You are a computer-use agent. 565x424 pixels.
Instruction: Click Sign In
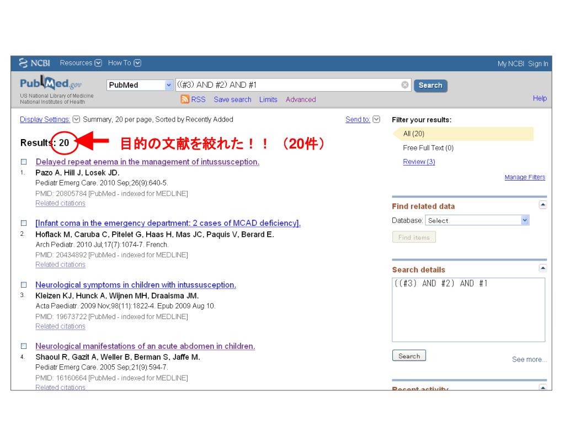pos(538,64)
